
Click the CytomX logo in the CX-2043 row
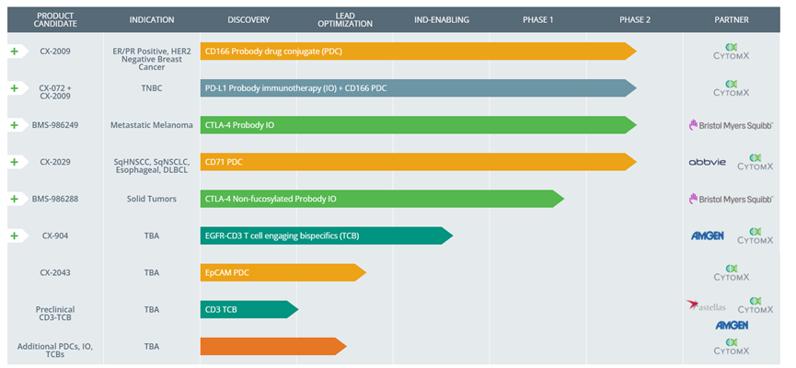tap(731, 272)
